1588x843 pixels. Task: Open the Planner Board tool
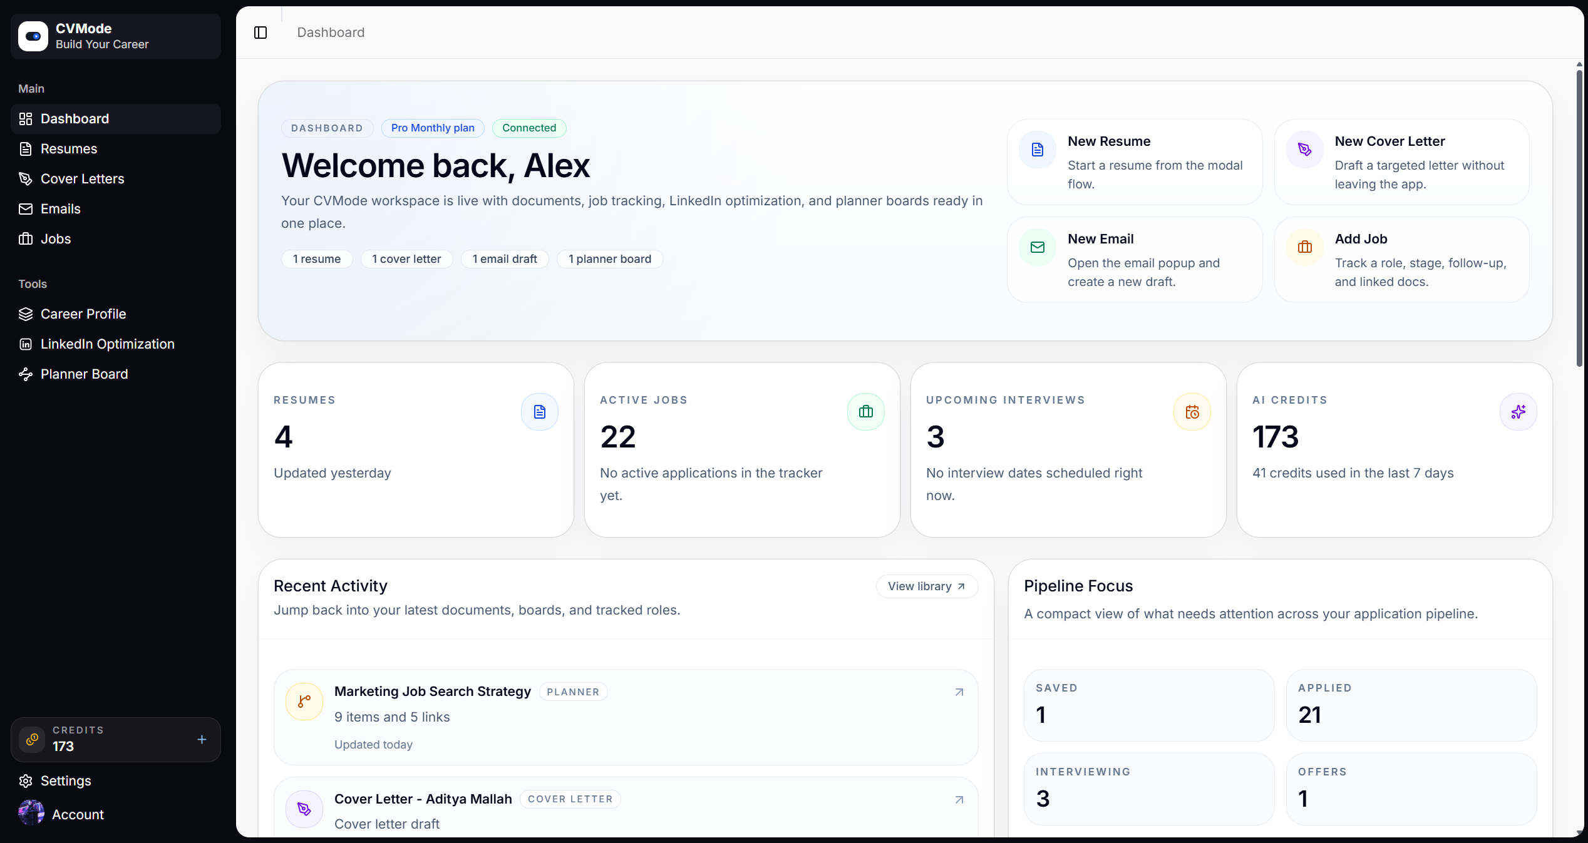83,374
